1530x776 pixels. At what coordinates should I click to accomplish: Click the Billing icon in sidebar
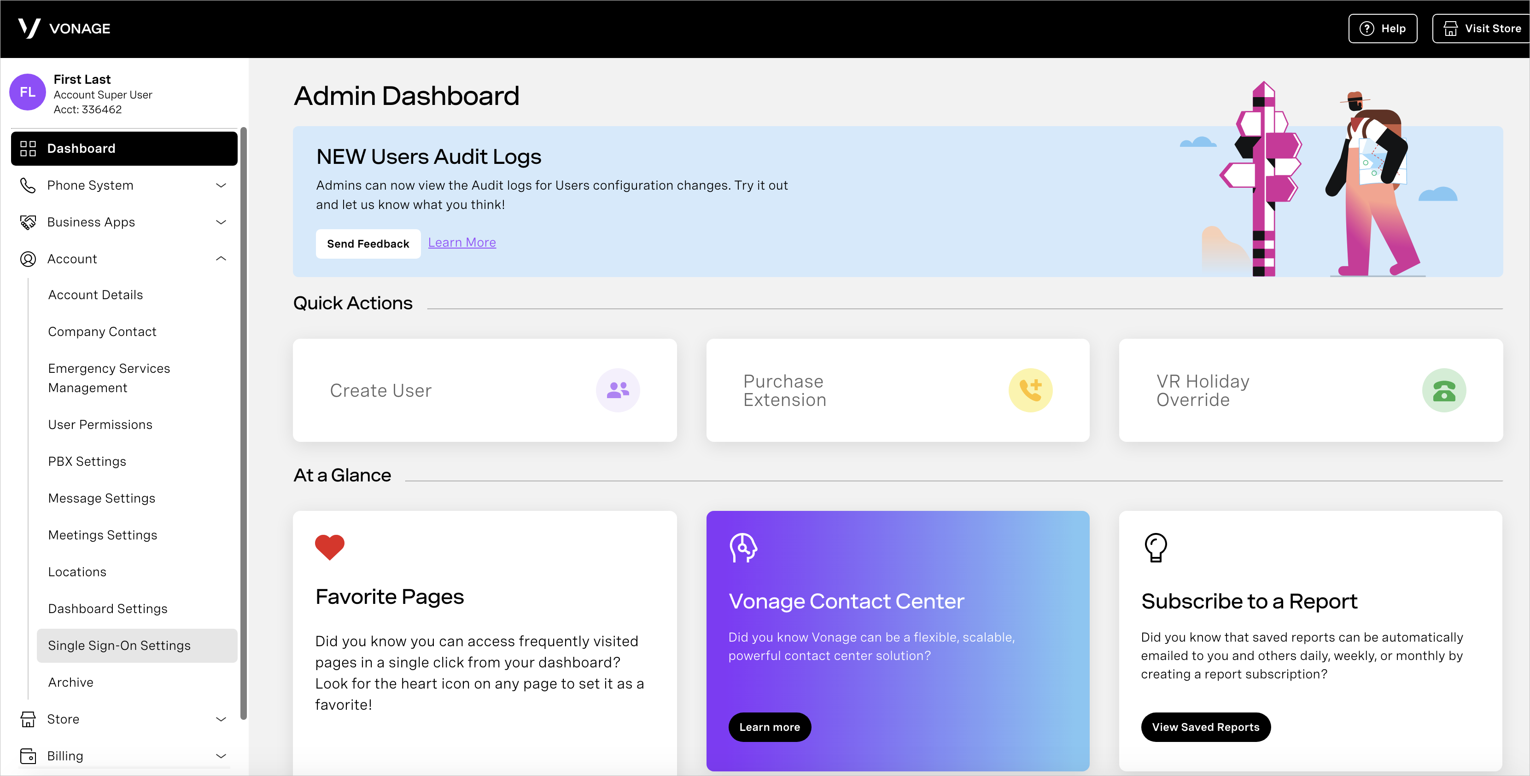click(x=28, y=755)
